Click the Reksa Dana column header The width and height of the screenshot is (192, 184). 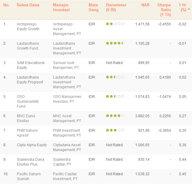point(28,5)
